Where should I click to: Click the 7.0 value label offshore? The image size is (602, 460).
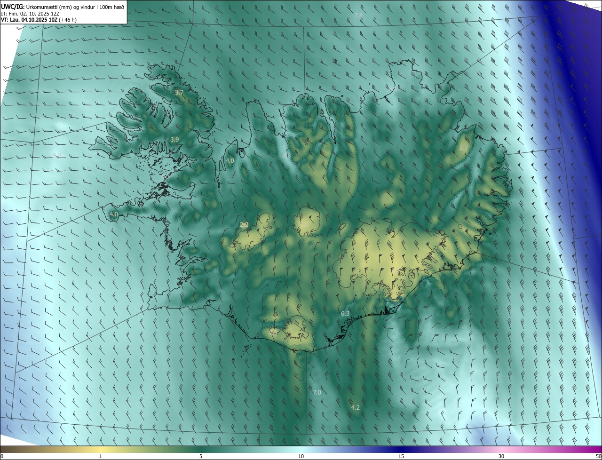pyautogui.click(x=317, y=392)
